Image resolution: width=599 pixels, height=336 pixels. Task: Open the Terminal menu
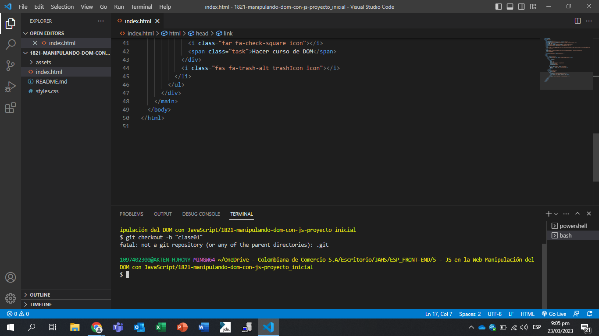[142, 7]
